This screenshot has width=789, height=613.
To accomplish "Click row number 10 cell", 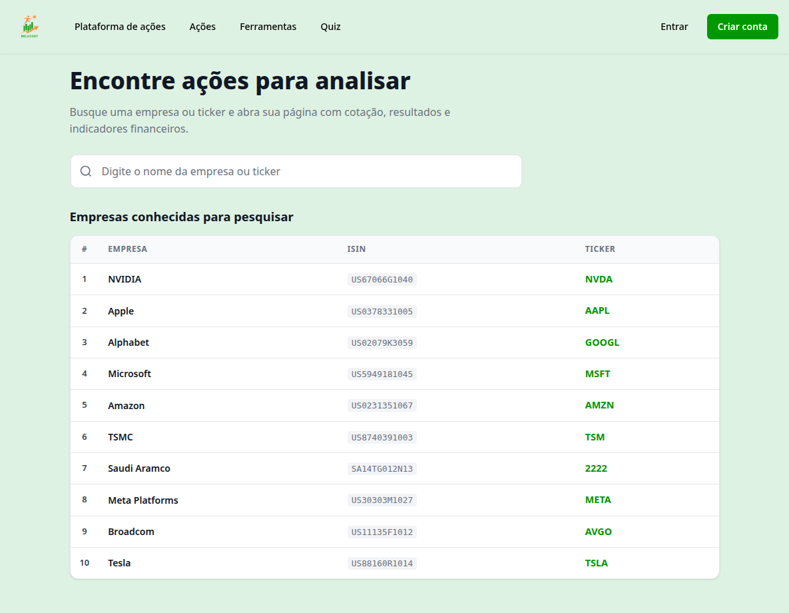I will click(x=85, y=562).
